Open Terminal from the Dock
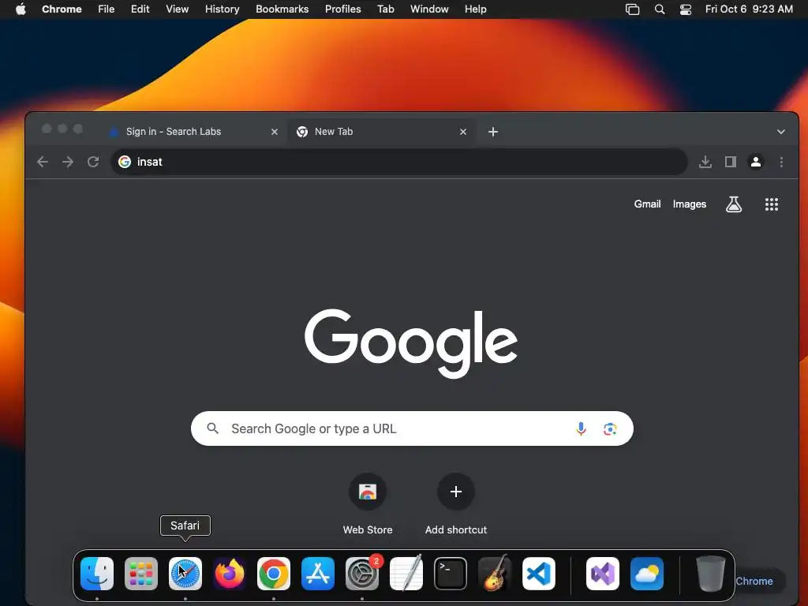 [451, 574]
